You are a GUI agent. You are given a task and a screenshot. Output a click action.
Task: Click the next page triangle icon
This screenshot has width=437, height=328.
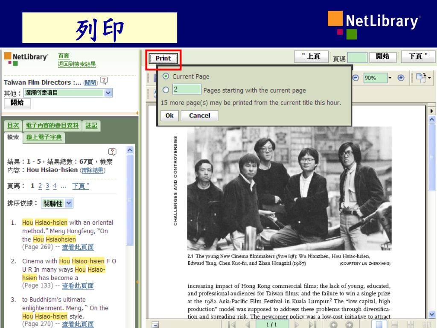coord(296,325)
